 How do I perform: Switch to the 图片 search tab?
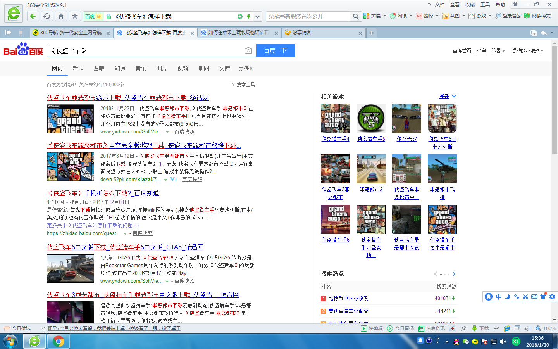[162, 68]
